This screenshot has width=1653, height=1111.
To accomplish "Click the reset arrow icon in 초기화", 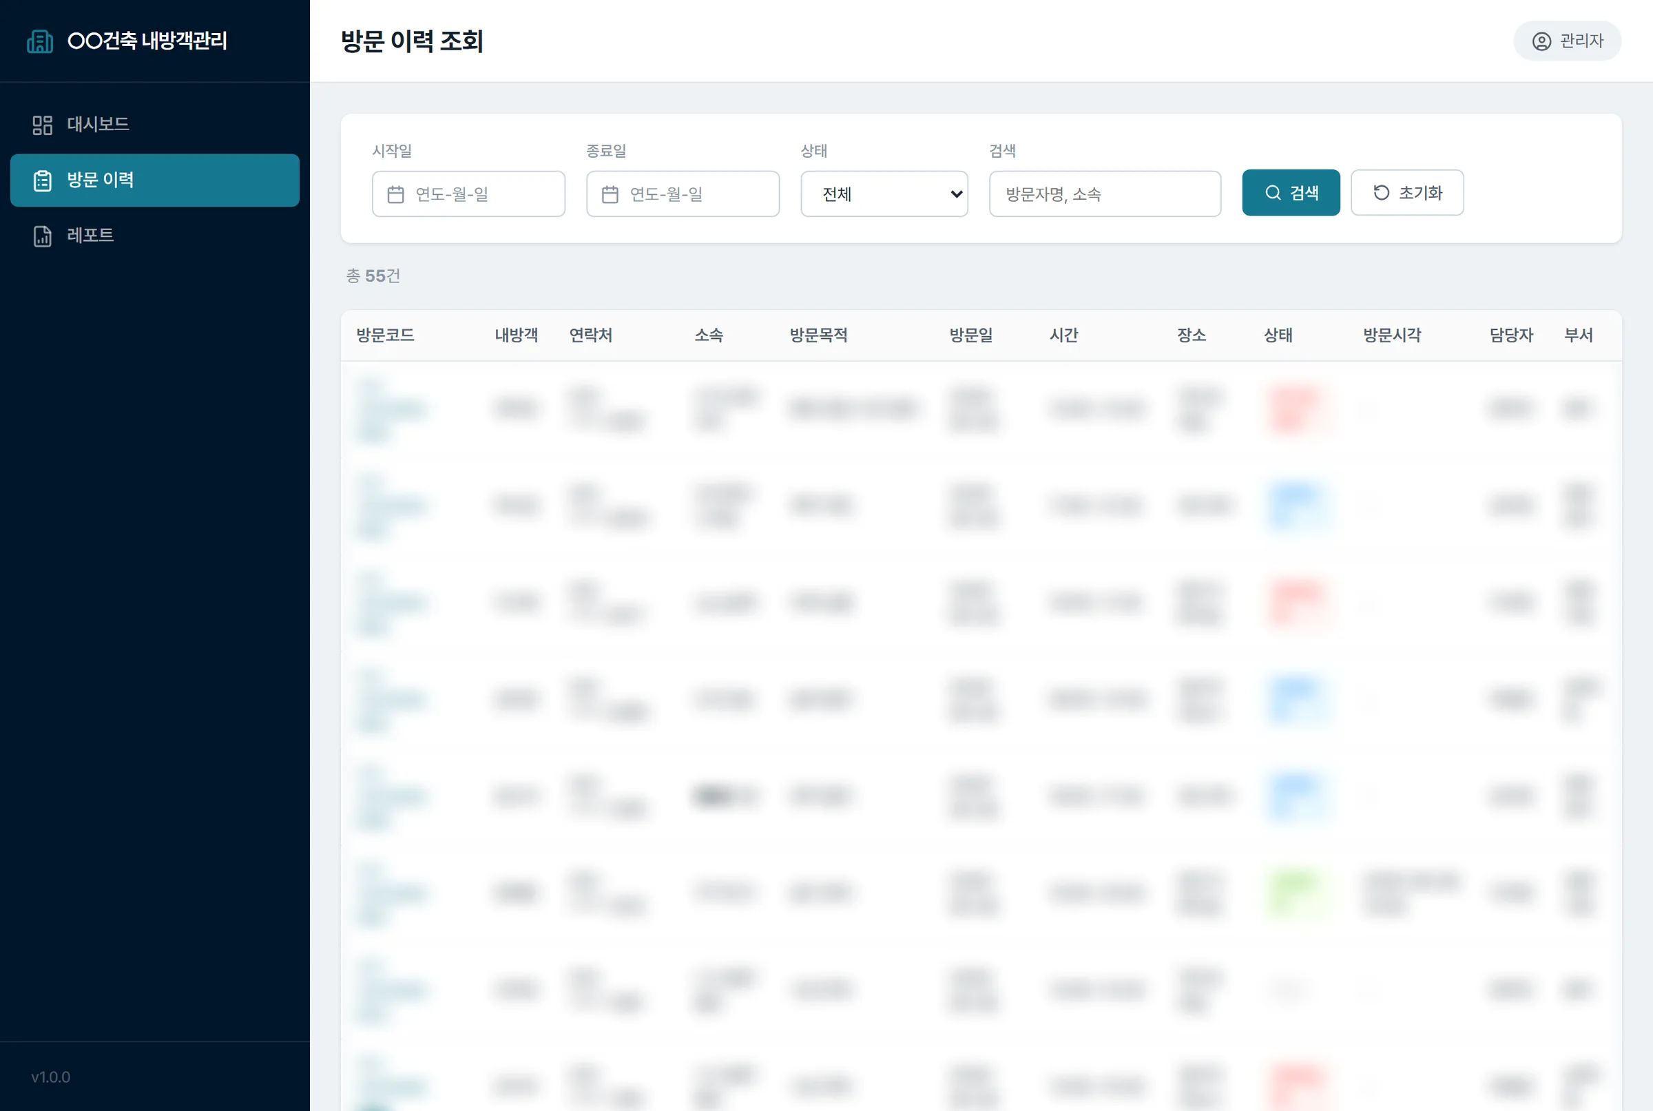I will coord(1381,193).
